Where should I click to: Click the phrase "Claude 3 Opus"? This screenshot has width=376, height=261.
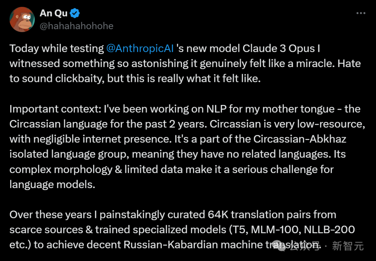279,49
